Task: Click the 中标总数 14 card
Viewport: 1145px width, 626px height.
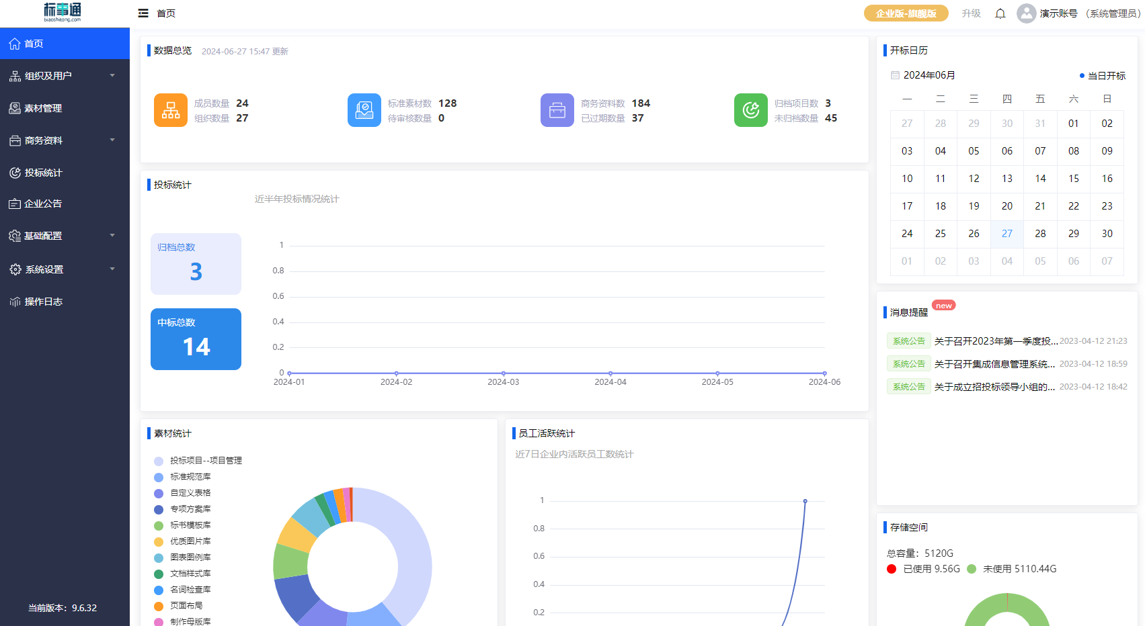Action: 196,339
